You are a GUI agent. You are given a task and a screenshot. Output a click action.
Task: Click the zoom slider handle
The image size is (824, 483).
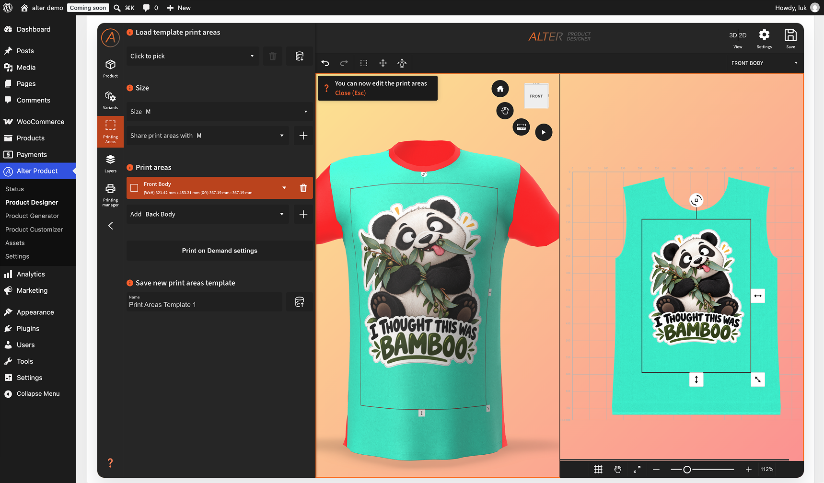tap(687, 470)
